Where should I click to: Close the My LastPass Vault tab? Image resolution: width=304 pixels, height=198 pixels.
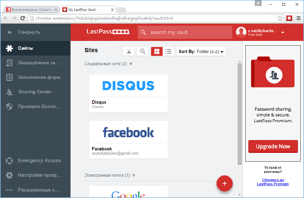[x=112, y=10]
